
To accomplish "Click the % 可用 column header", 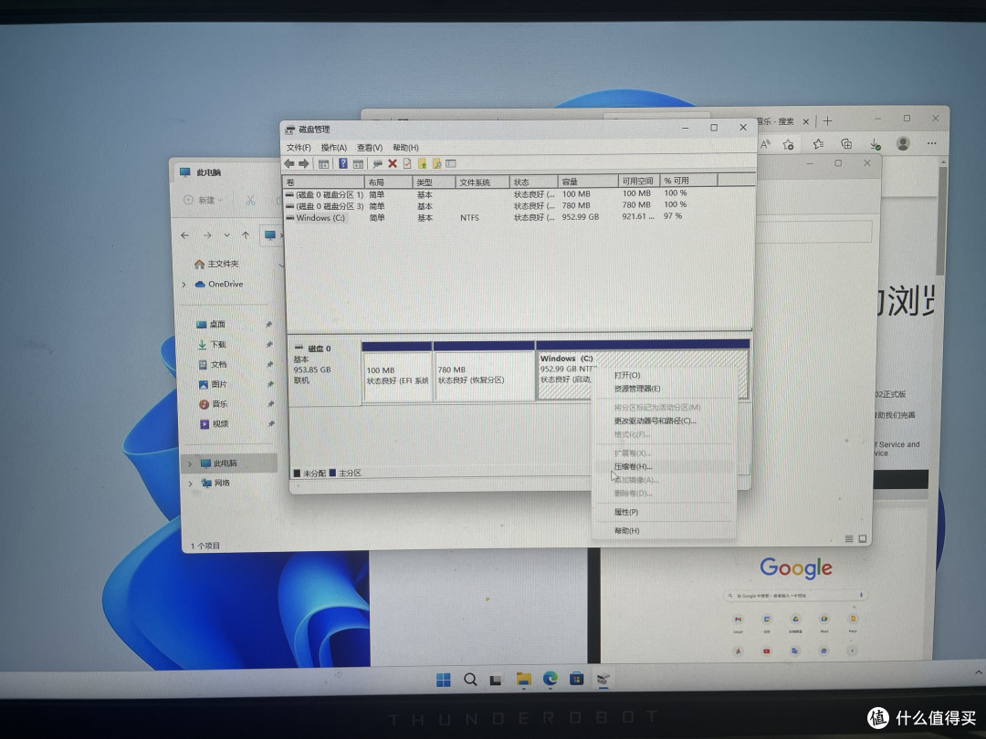I will click(x=688, y=181).
